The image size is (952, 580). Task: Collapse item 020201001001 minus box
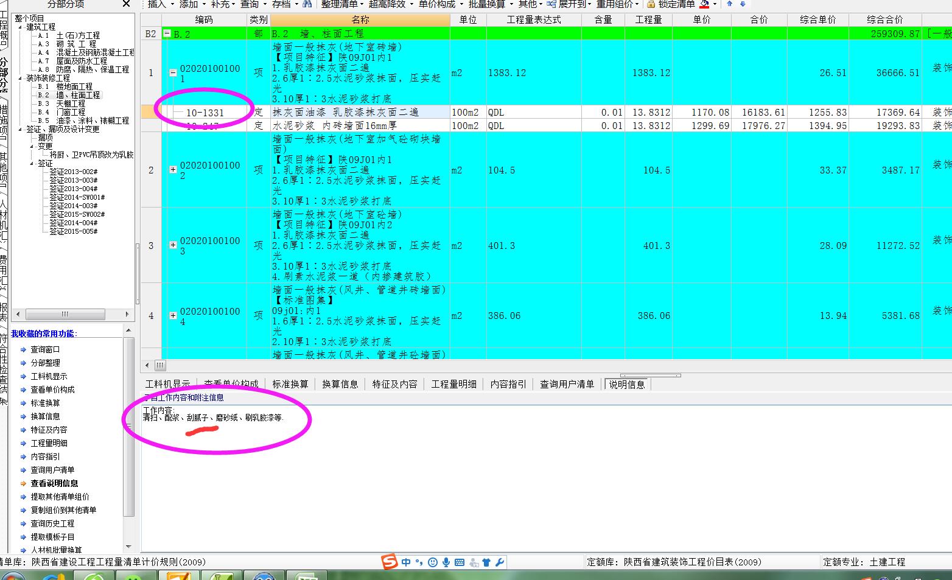point(173,72)
